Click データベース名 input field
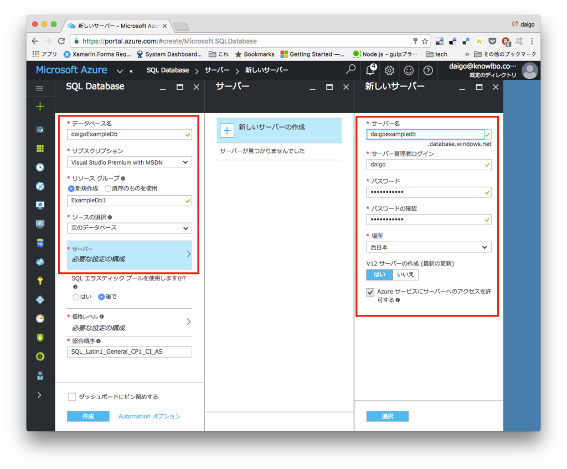The image size is (567, 469). coord(130,134)
